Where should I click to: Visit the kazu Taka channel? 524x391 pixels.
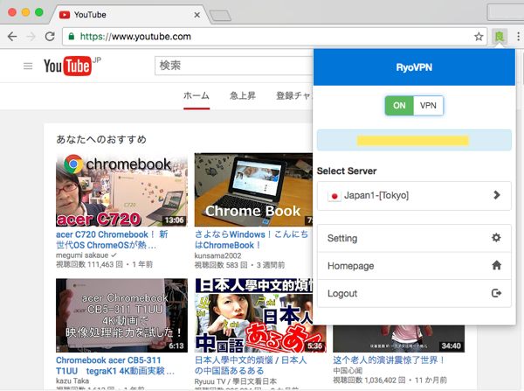pyautogui.click(x=72, y=381)
